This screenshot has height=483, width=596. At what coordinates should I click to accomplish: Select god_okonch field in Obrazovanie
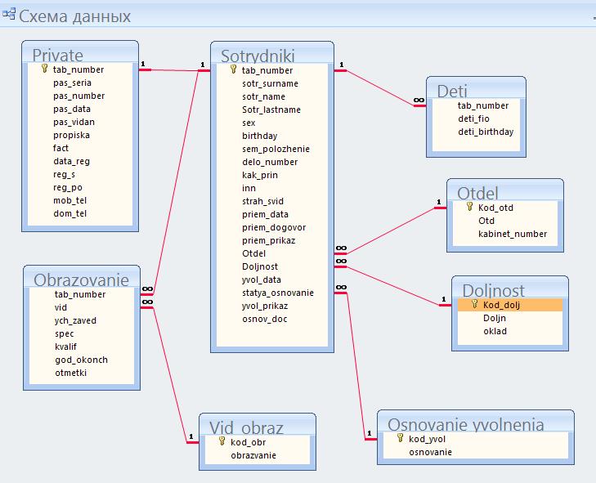(x=81, y=360)
